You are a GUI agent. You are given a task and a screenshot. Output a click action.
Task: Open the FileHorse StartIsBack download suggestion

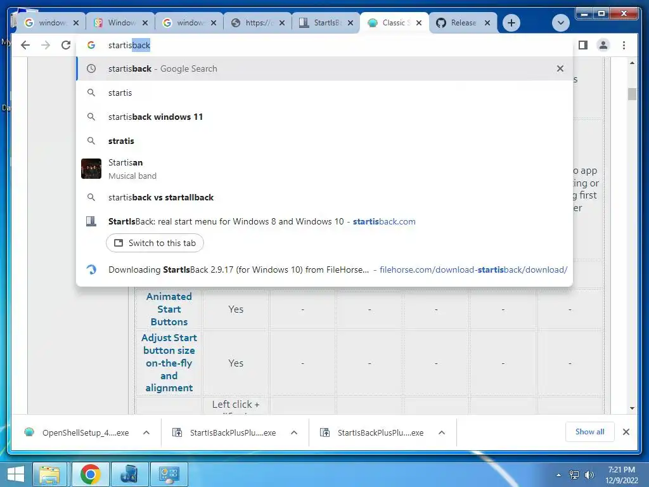(324, 269)
